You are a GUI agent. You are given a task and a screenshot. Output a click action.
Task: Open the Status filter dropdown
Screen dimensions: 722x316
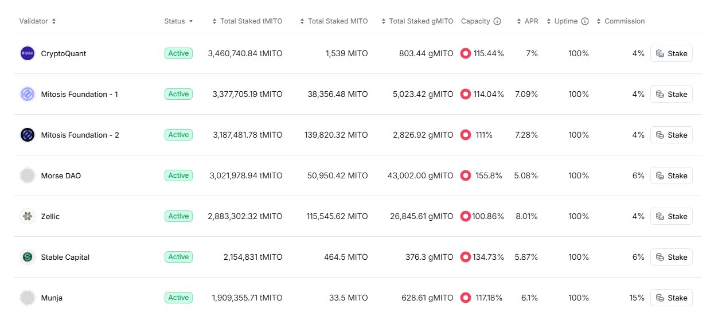tap(178, 21)
